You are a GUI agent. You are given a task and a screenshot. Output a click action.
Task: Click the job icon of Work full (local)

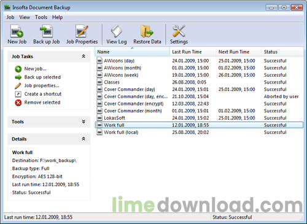[99, 132]
